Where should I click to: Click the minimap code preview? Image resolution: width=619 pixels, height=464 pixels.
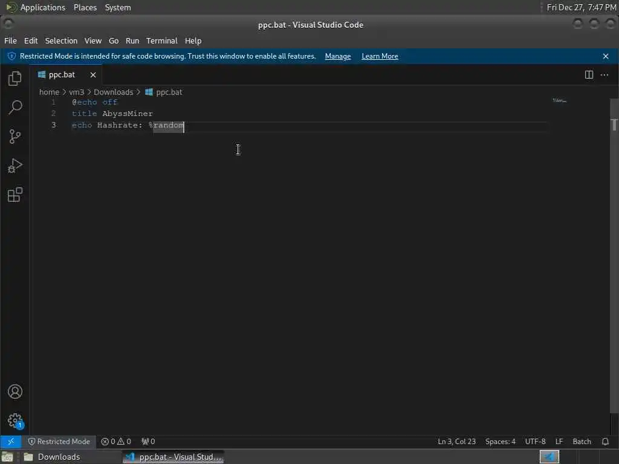559,101
